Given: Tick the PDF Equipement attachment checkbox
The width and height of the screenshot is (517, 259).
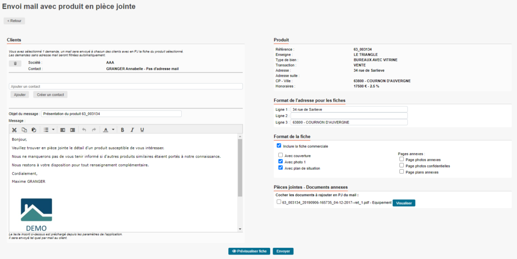Looking at the screenshot, I should click(279, 202).
